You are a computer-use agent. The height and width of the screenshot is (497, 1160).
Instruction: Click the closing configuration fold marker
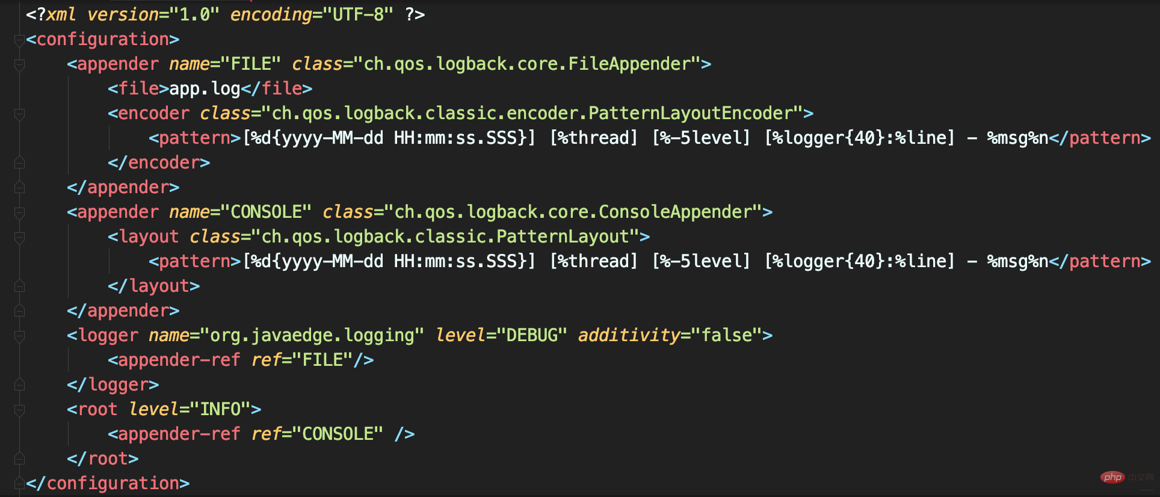point(19,484)
